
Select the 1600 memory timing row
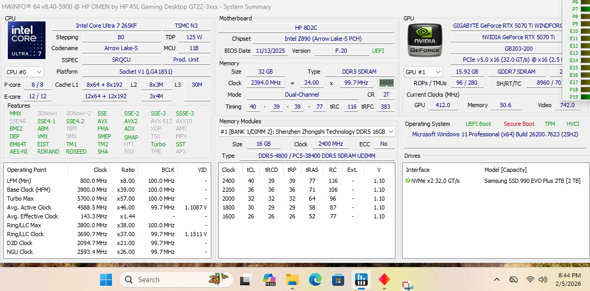pos(307,216)
